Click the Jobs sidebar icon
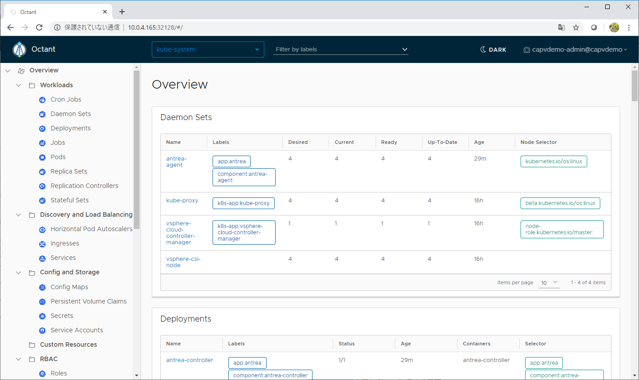 (42, 143)
